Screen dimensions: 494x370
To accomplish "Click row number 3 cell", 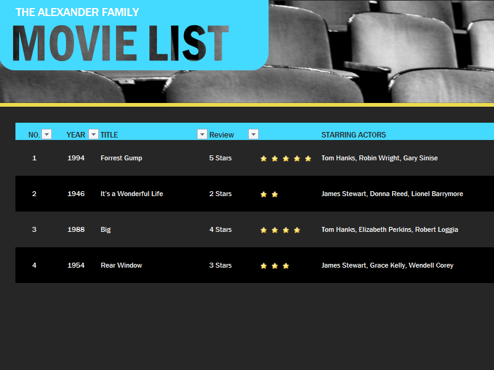I will pyautogui.click(x=35, y=229).
